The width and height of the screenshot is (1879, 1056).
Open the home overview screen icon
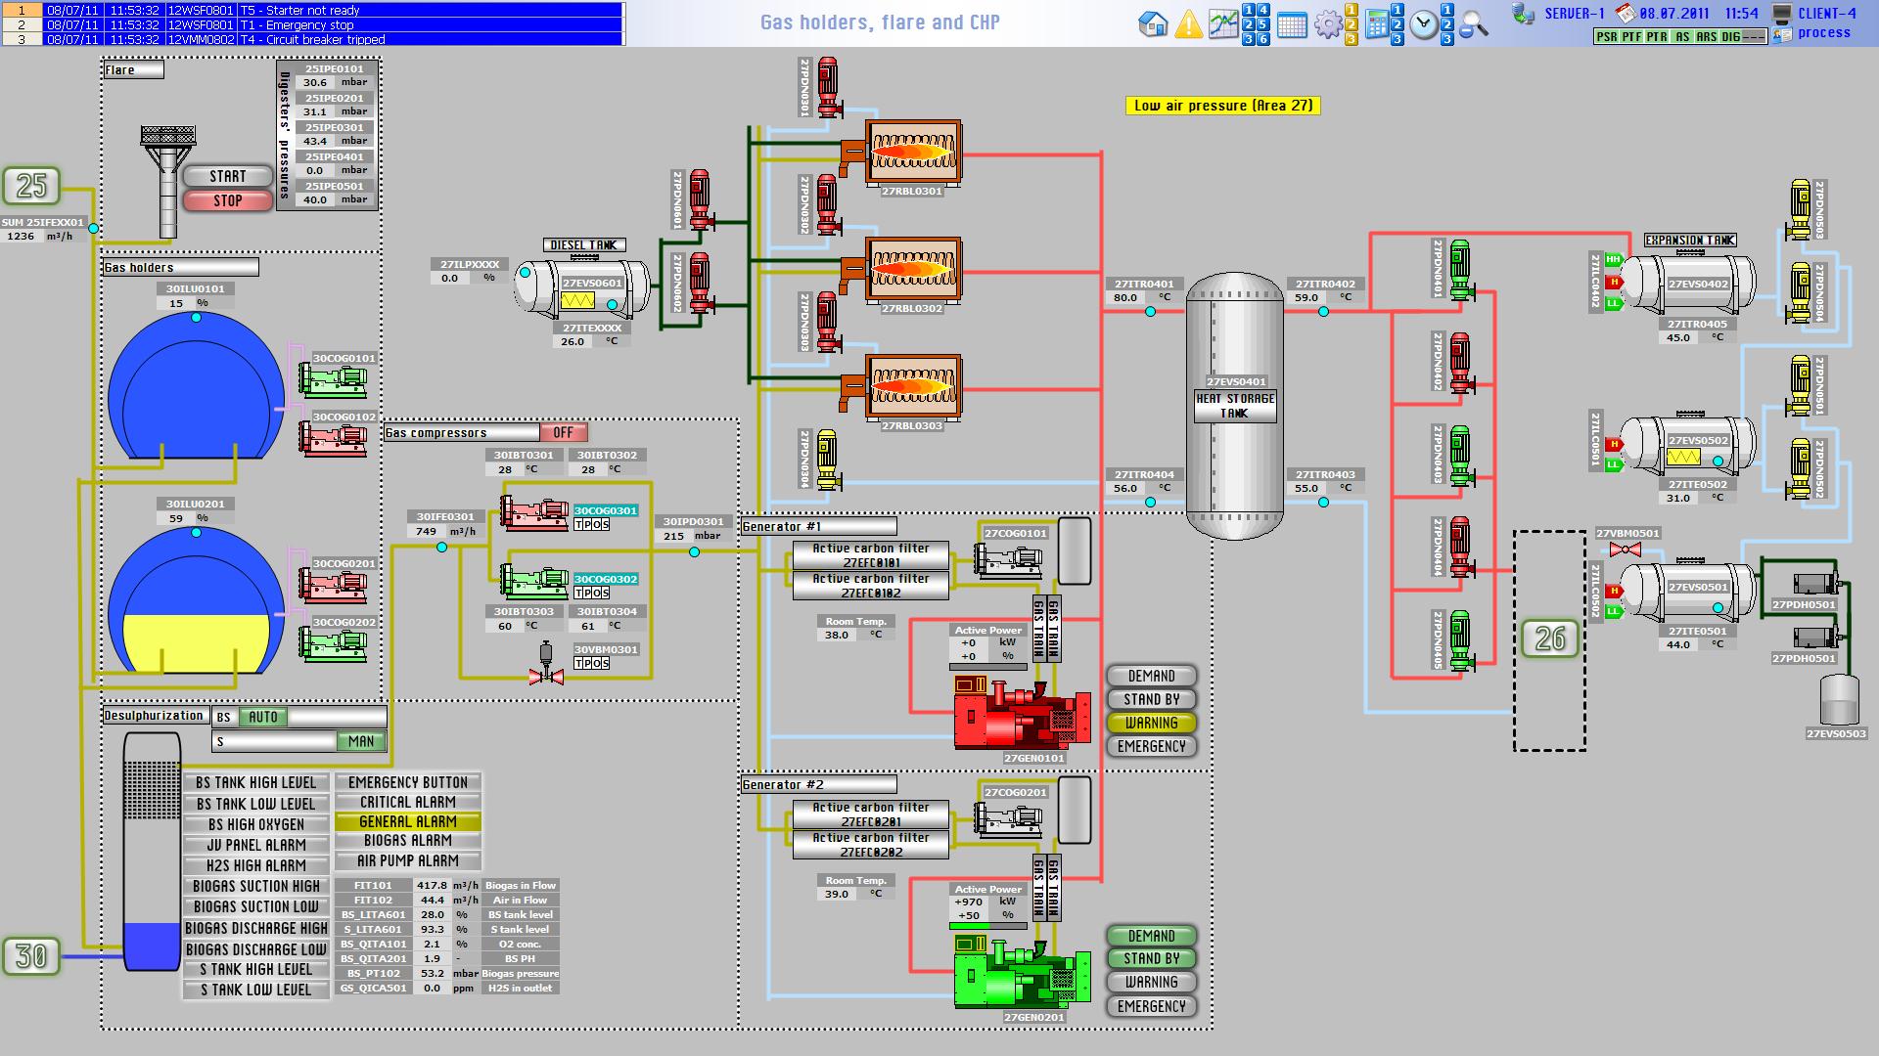pos(1154,23)
